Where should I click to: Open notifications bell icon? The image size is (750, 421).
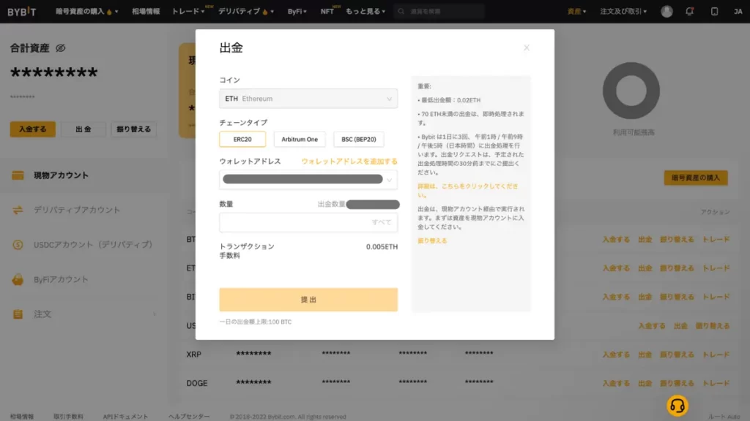click(x=690, y=12)
